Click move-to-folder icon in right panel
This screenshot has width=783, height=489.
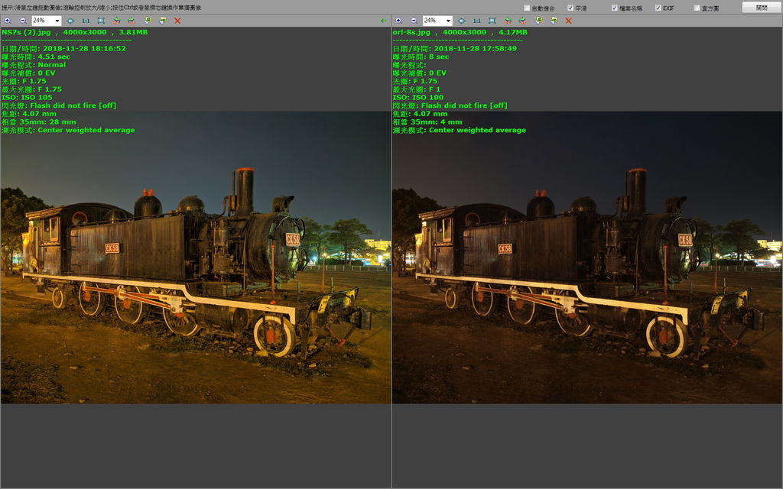click(x=554, y=21)
